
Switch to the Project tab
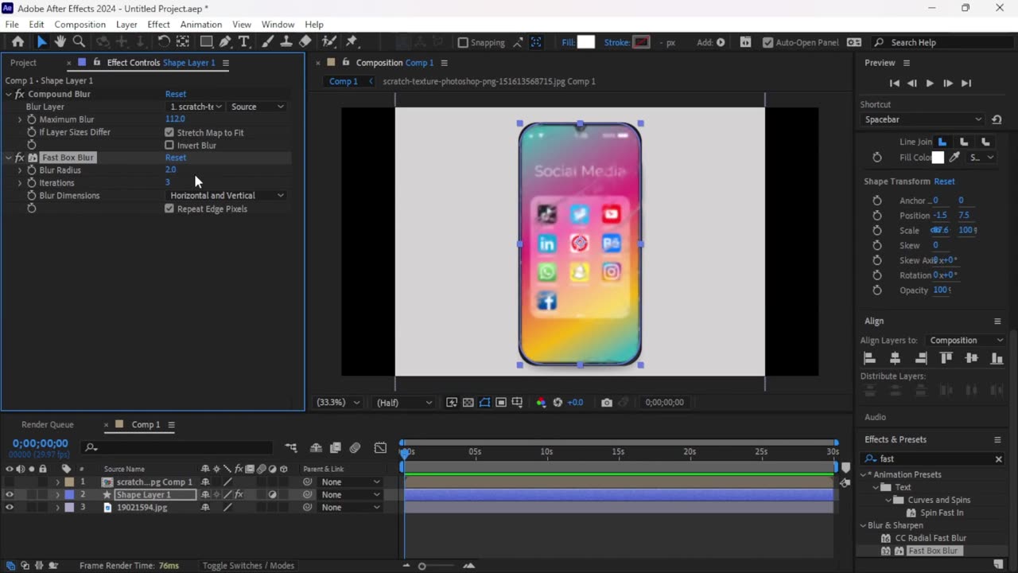coord(23,63)
